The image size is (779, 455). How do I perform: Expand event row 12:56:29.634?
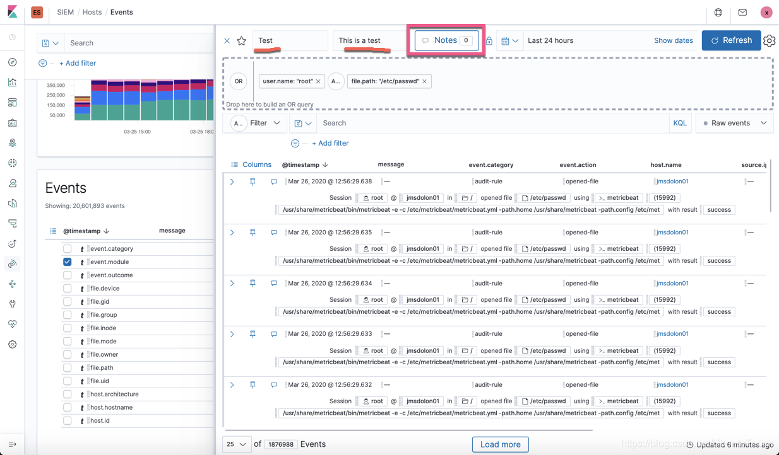point(232,284)
